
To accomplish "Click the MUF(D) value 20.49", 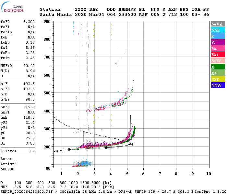I will point(29,66).
